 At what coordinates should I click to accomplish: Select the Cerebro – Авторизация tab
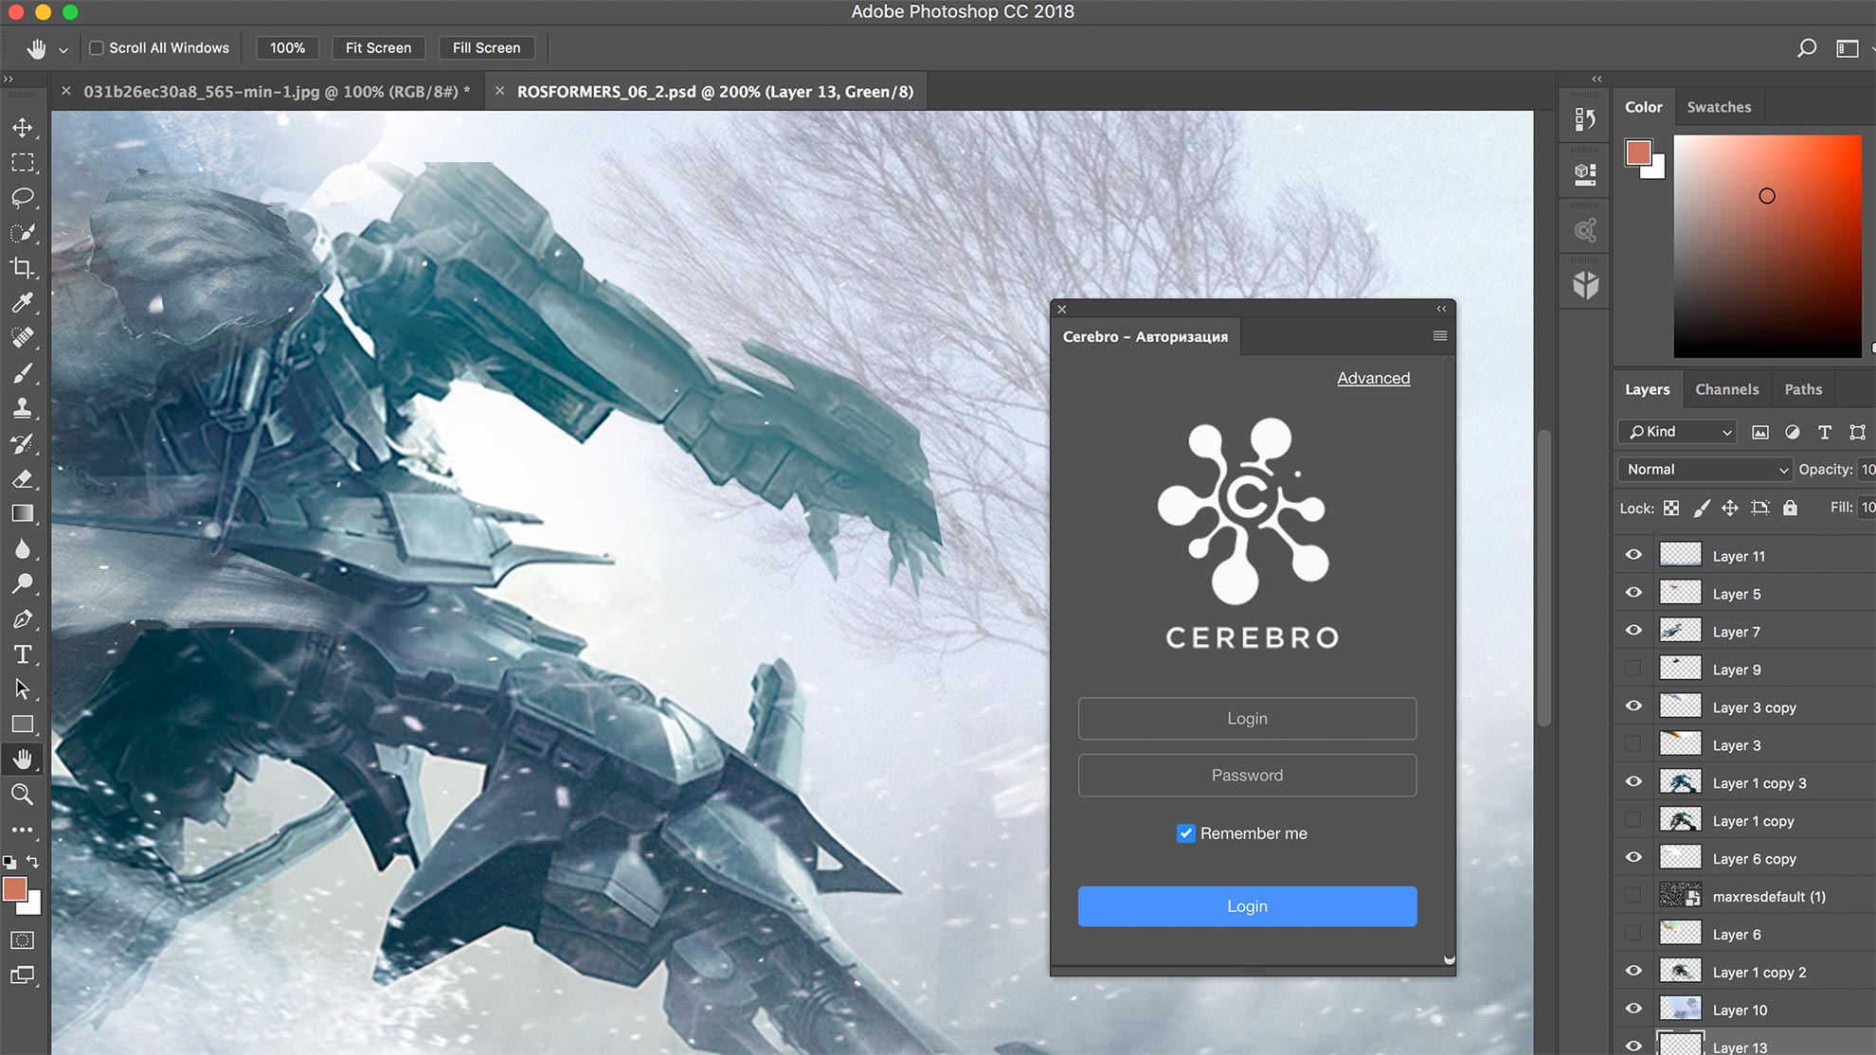pyautogui.click(x=1145, y=336)
